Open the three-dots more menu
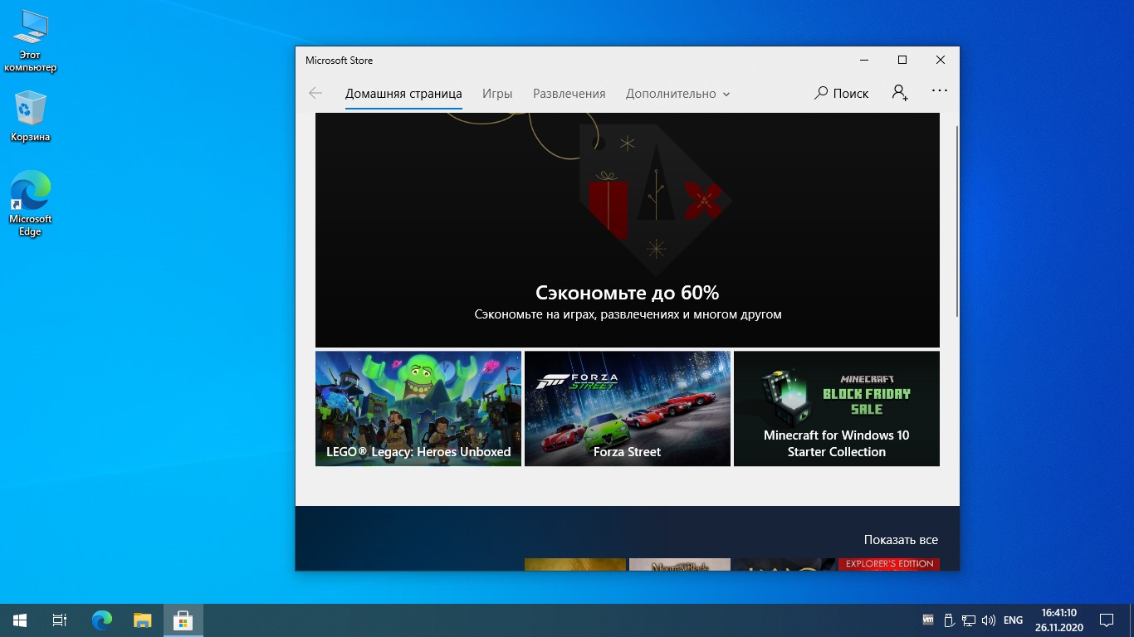Screen dimensions: 1134x637 pos(940,91)
